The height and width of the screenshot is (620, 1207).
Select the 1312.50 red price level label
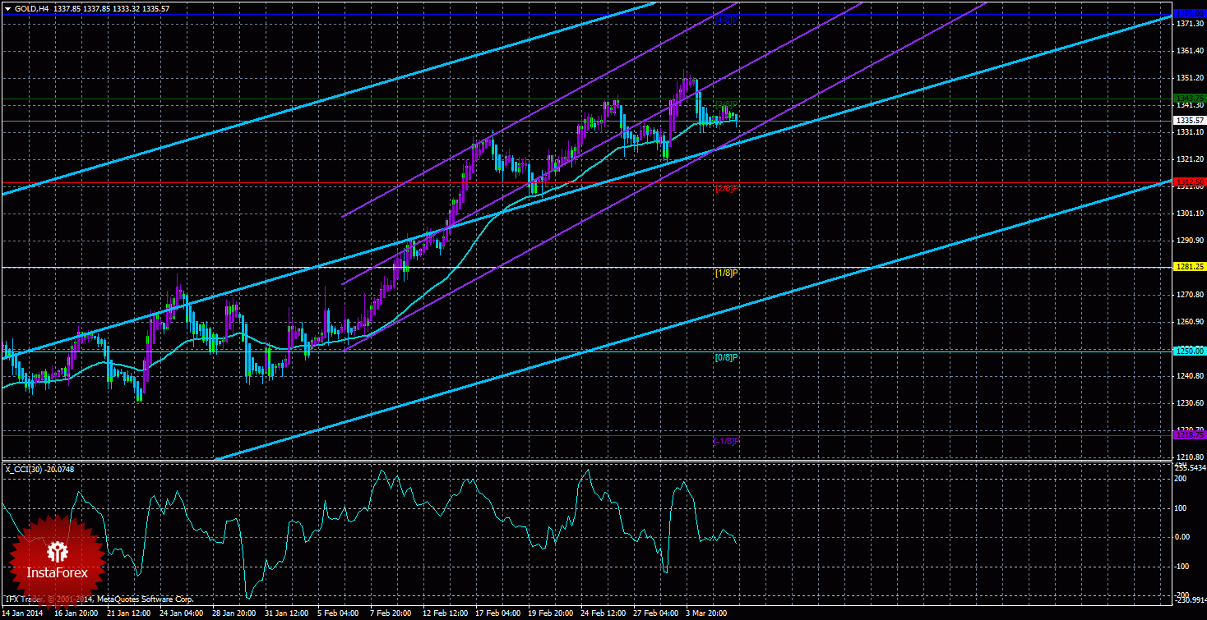coord(1188,182)
